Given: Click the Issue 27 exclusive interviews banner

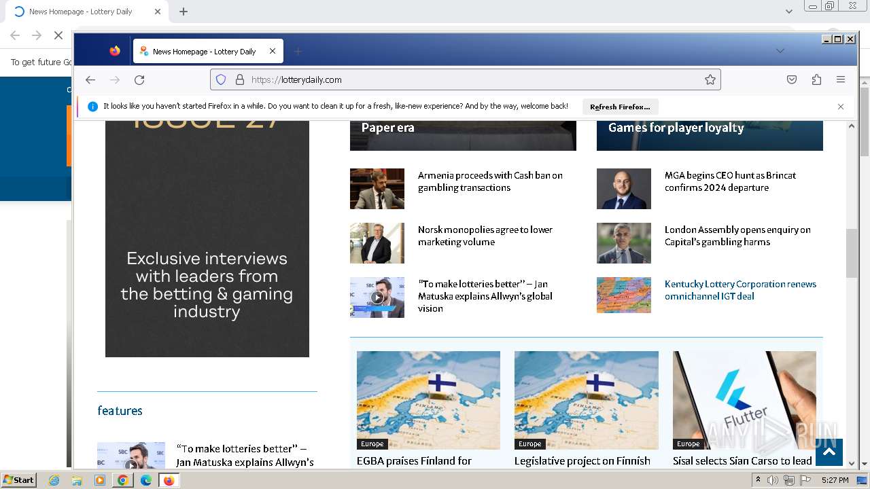Looking at the screenshot, I should pyautogui.click(x=207, y=238).
